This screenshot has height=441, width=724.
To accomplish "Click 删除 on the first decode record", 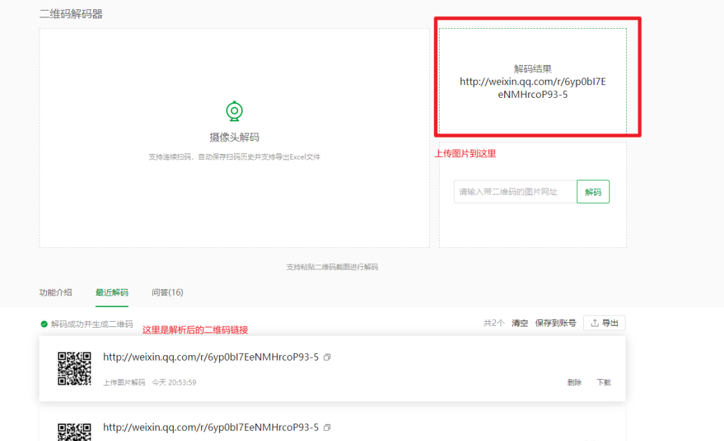I will click(x=574, y=383).
